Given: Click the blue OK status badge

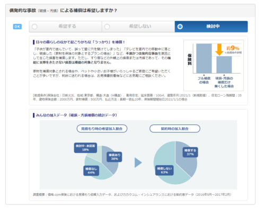Looking at the screenshot, I should tap(17, 26).
